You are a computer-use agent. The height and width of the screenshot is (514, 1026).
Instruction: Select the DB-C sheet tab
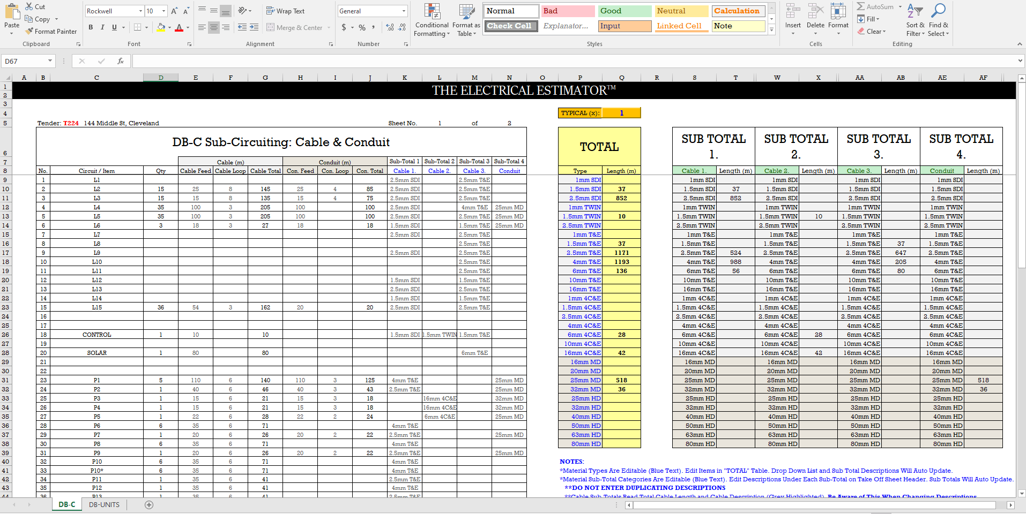click(x=66, y=504)
